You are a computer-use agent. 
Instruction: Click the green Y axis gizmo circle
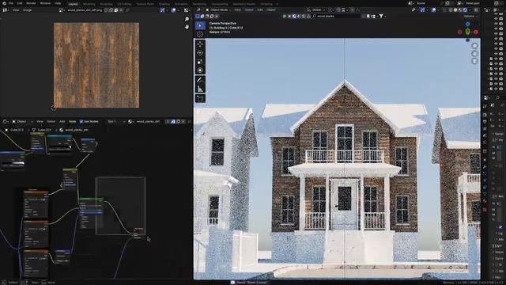click(x=467, y=32)
